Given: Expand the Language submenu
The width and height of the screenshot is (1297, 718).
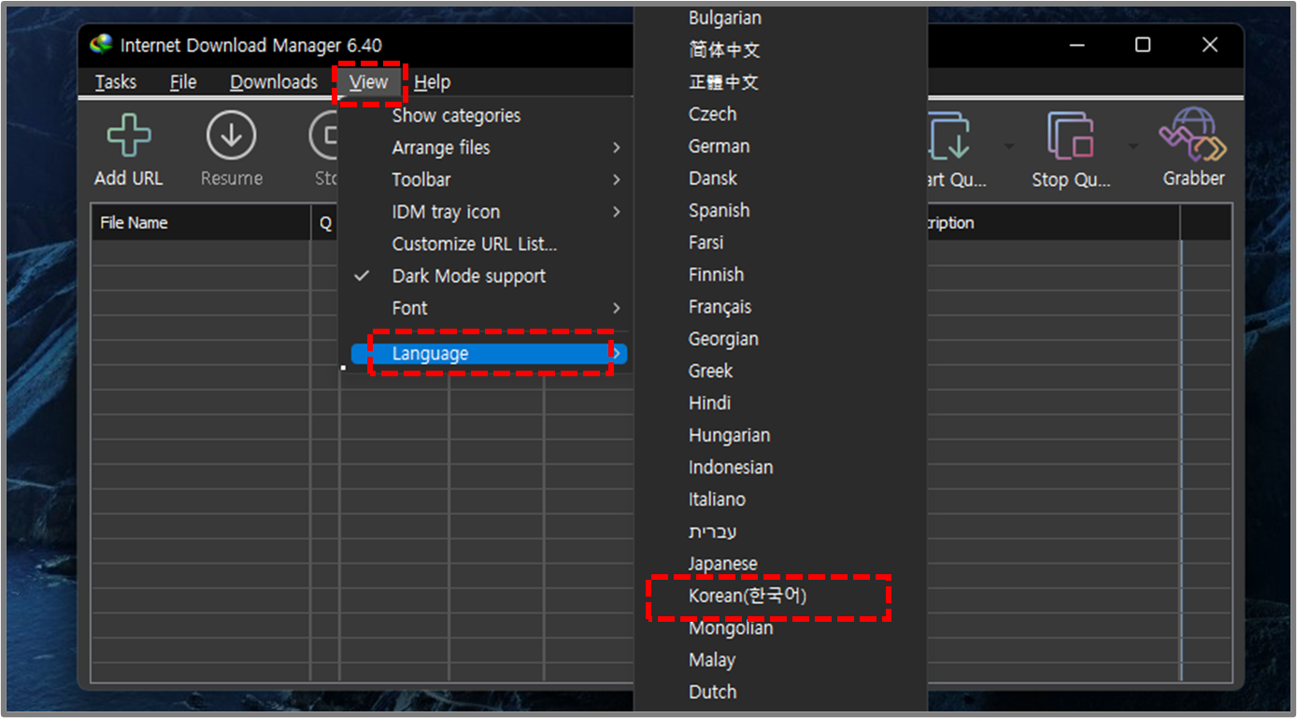Looking at the screenshot, I should coord(489,354).
